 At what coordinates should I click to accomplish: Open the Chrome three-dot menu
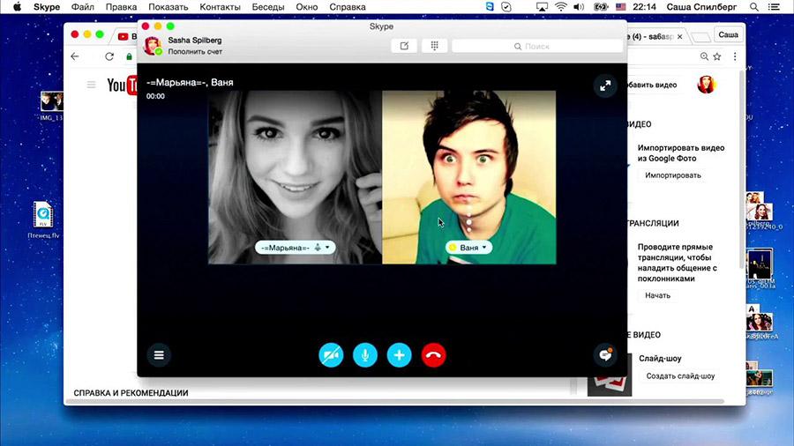pos(735,56)
